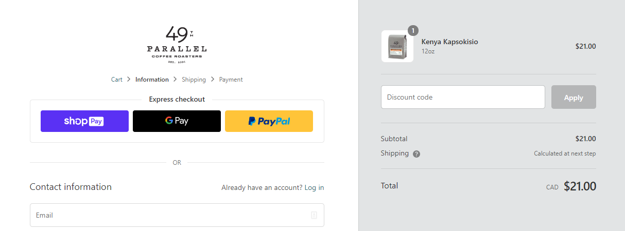Click the Kenya Kapsokisio product name
625x231 pixels.
[449, 42]
